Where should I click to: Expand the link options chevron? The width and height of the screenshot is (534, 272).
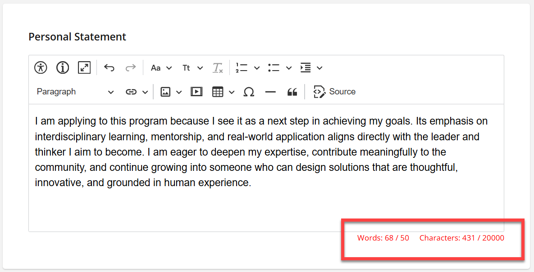click(145, 91)
